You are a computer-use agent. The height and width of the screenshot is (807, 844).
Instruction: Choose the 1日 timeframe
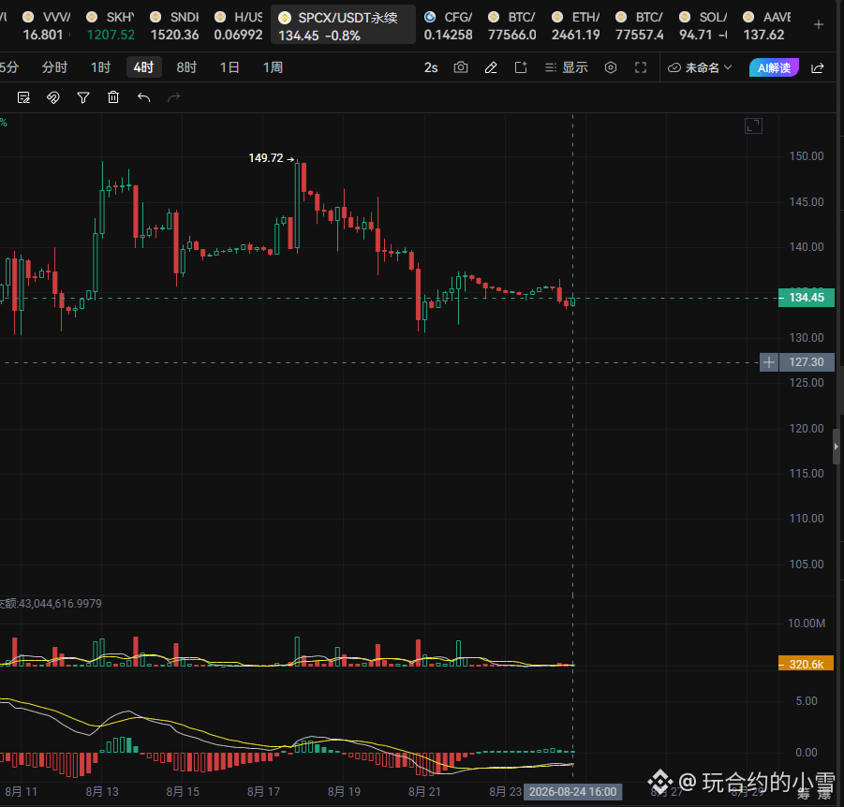[x=230, y=67]
